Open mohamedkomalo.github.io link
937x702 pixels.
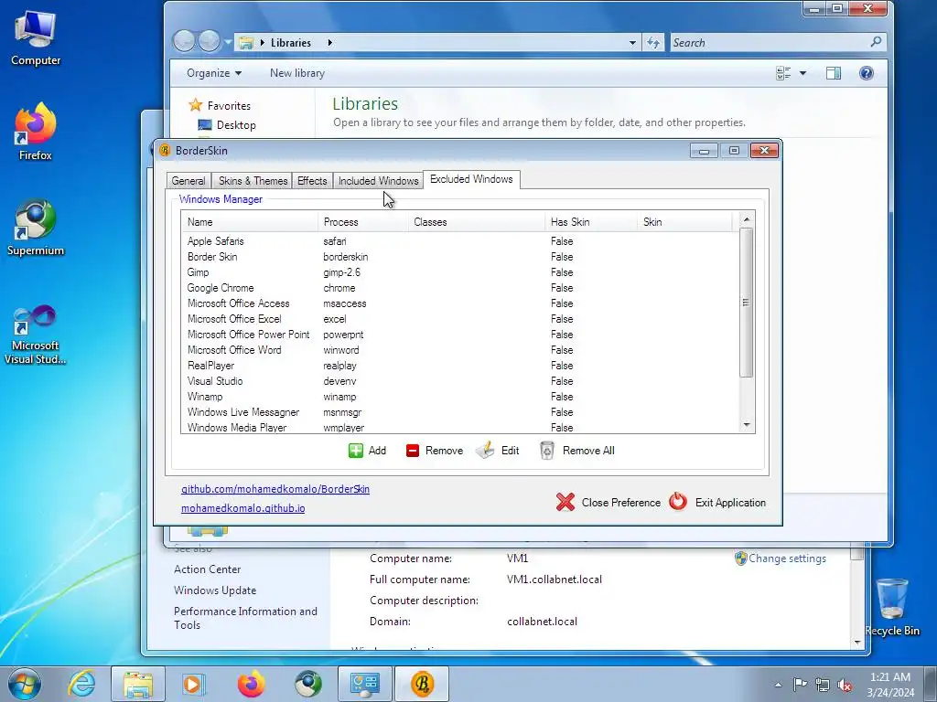click(243, 508)
